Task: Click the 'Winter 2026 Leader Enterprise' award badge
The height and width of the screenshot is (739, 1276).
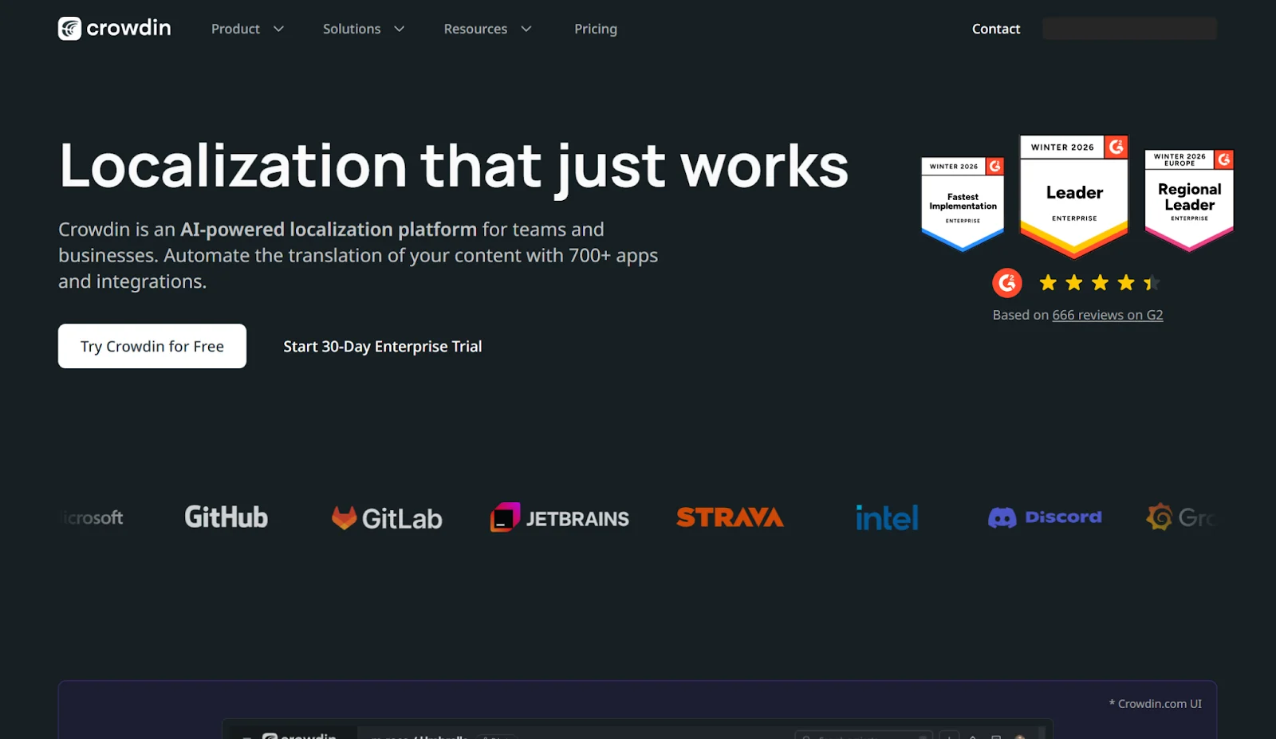Action: pyautogui.click(x=1073, y=191)
